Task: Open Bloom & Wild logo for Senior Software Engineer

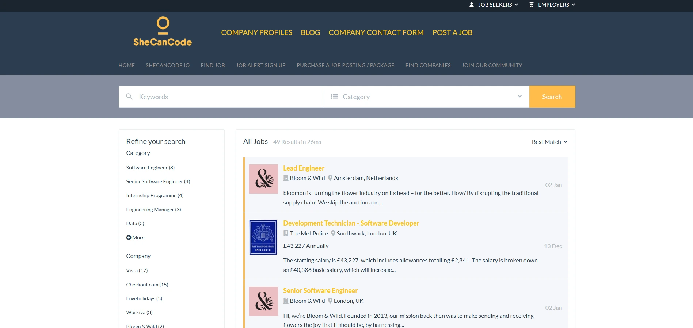Action: (x=263, y=301)
